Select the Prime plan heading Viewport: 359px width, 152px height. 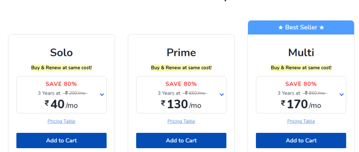[181, 53]
